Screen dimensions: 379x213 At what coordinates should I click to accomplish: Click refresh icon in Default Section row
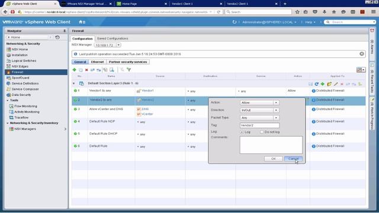(316, 84)
